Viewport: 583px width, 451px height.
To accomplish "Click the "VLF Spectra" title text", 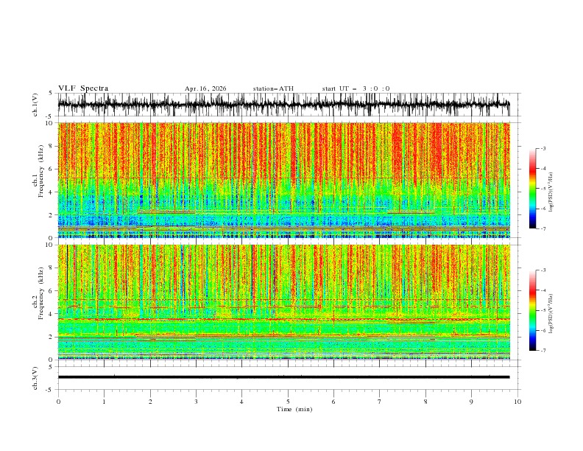I will [83, 88].
